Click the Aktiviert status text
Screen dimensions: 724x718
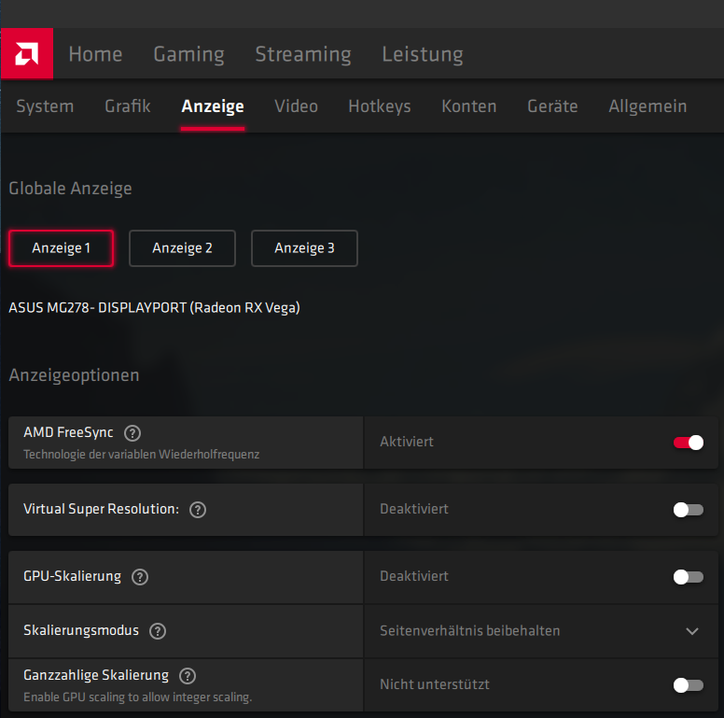pos(407,442)
